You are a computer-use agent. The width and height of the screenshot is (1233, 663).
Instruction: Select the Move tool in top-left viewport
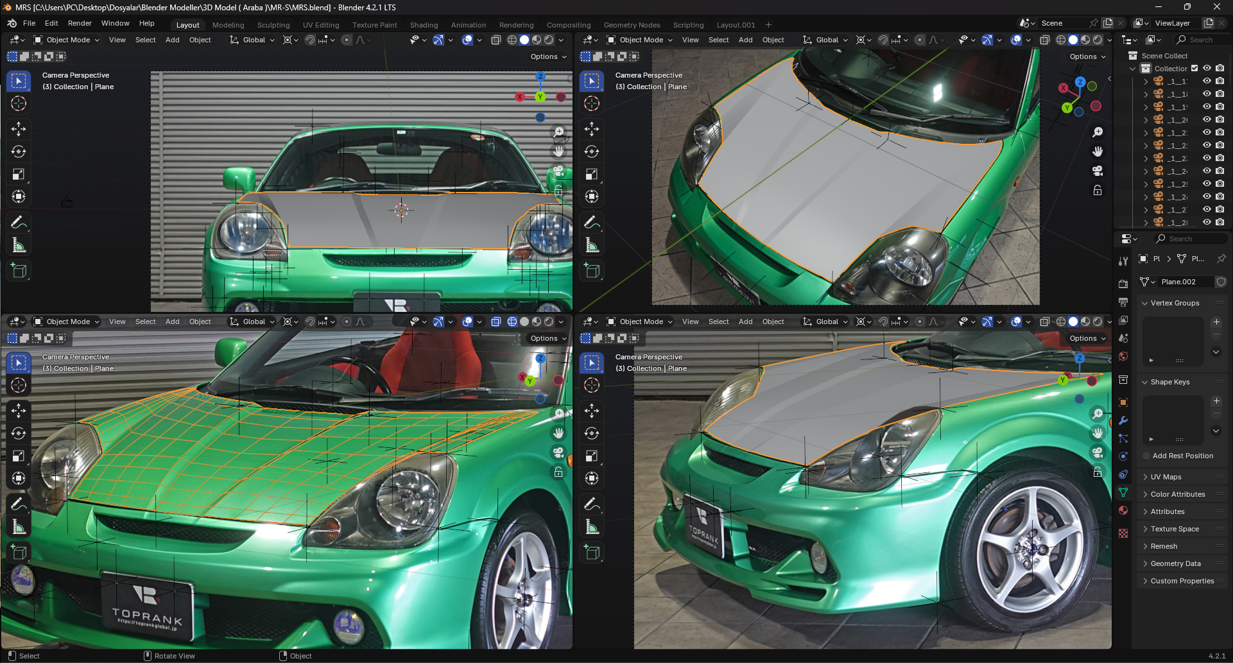coord(19,129)
